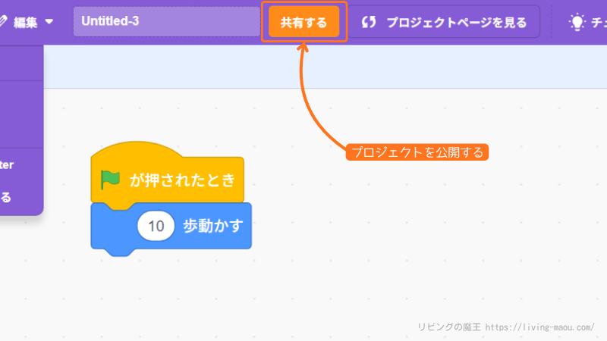Expand the 編集 dropdown arrow
The height and width of the screenshot is (341, 607).
49,22
